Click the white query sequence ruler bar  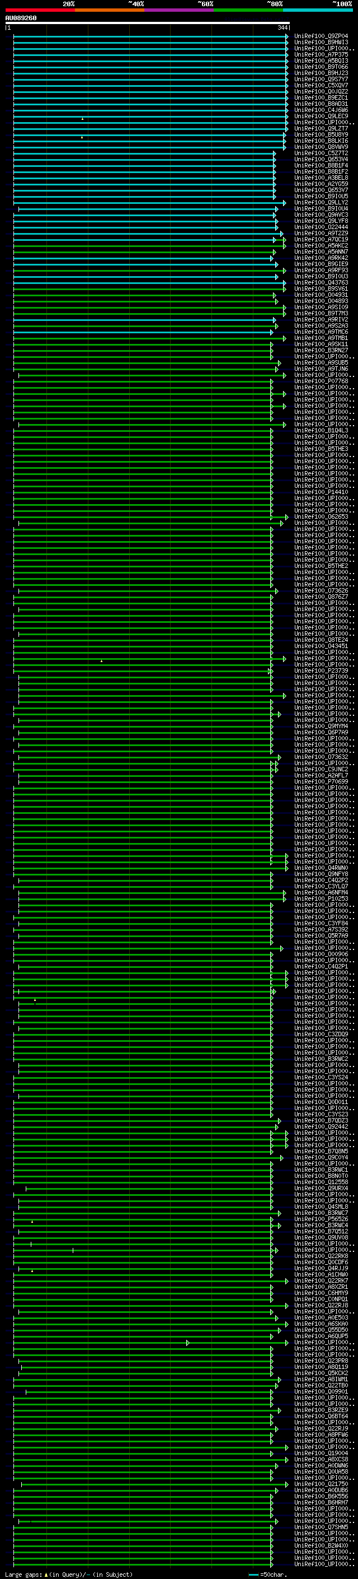[x=148, y=22]
